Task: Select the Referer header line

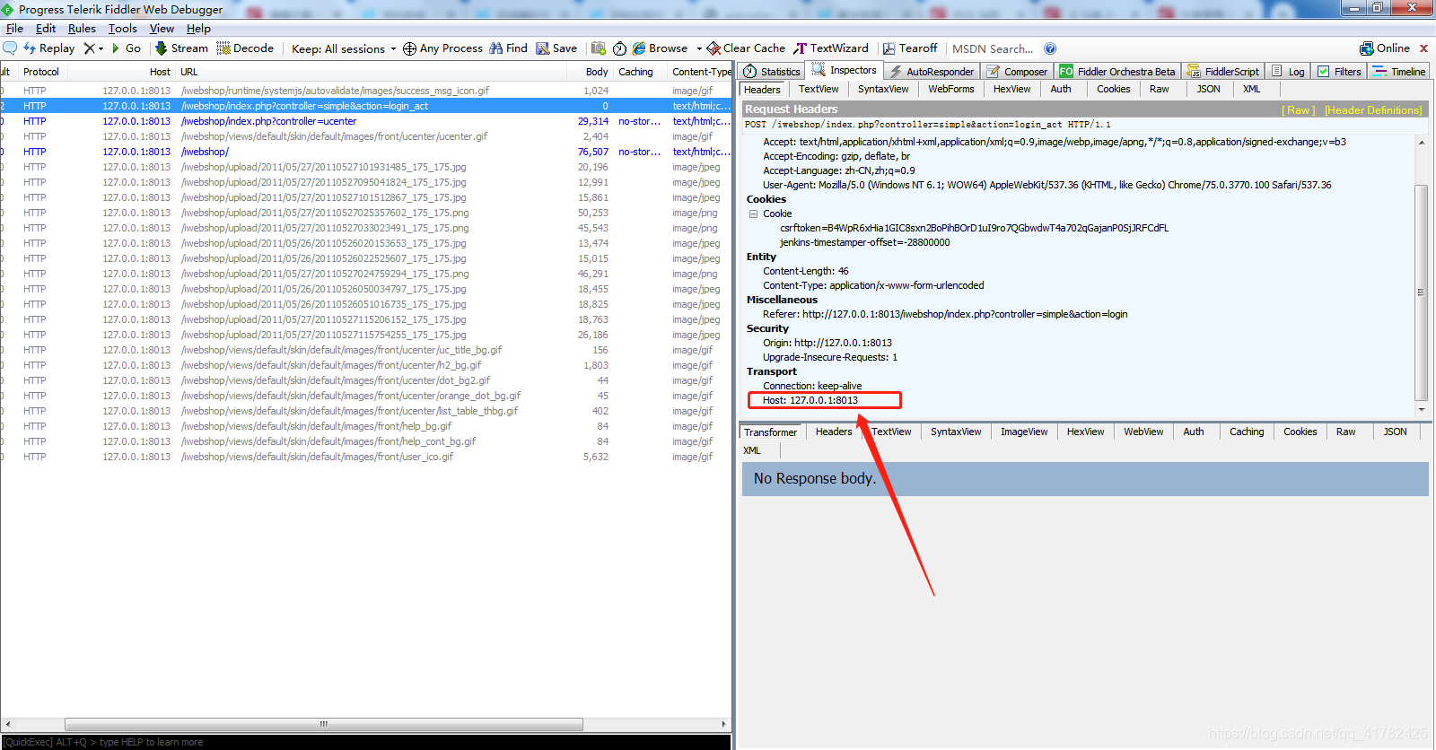Action: (945, 314)
